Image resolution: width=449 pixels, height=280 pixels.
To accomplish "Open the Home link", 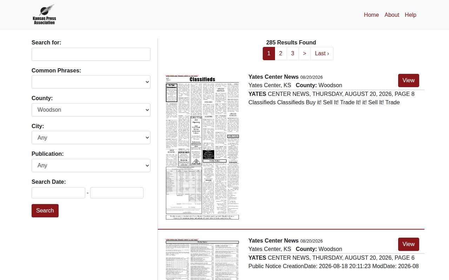I will coord(371,15).
